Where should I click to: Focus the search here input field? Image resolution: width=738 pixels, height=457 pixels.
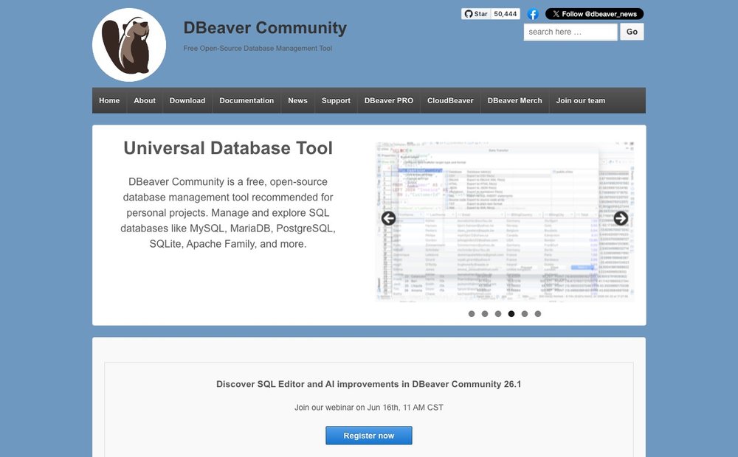point(570,32)
